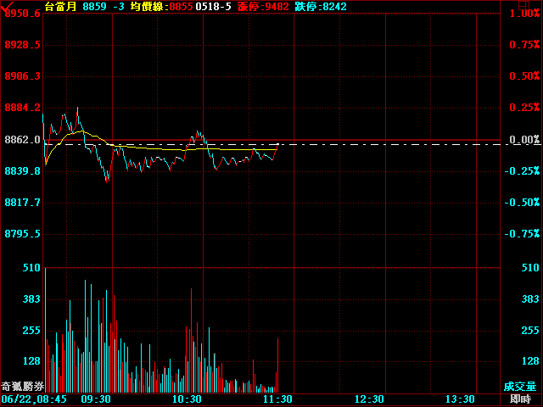Click the current price 8859
The width and height of the screenshot is (543, 407).
(x=94, y=6)
